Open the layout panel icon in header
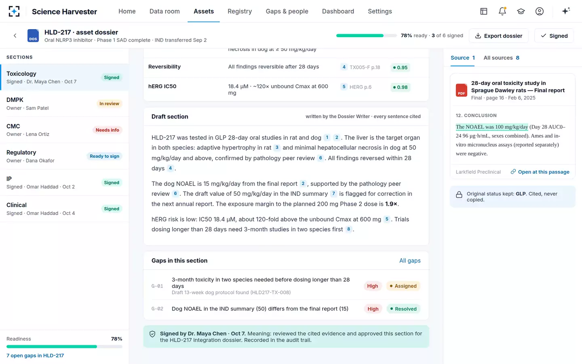Screen dimensions: 582x364 (484, 11)
